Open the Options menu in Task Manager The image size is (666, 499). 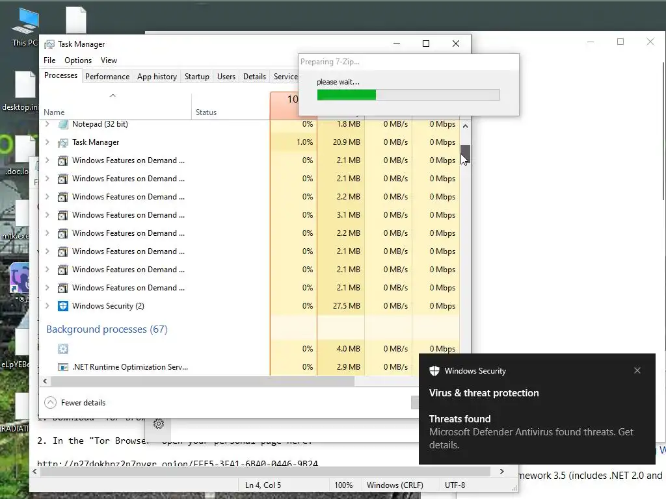(78, 60)
